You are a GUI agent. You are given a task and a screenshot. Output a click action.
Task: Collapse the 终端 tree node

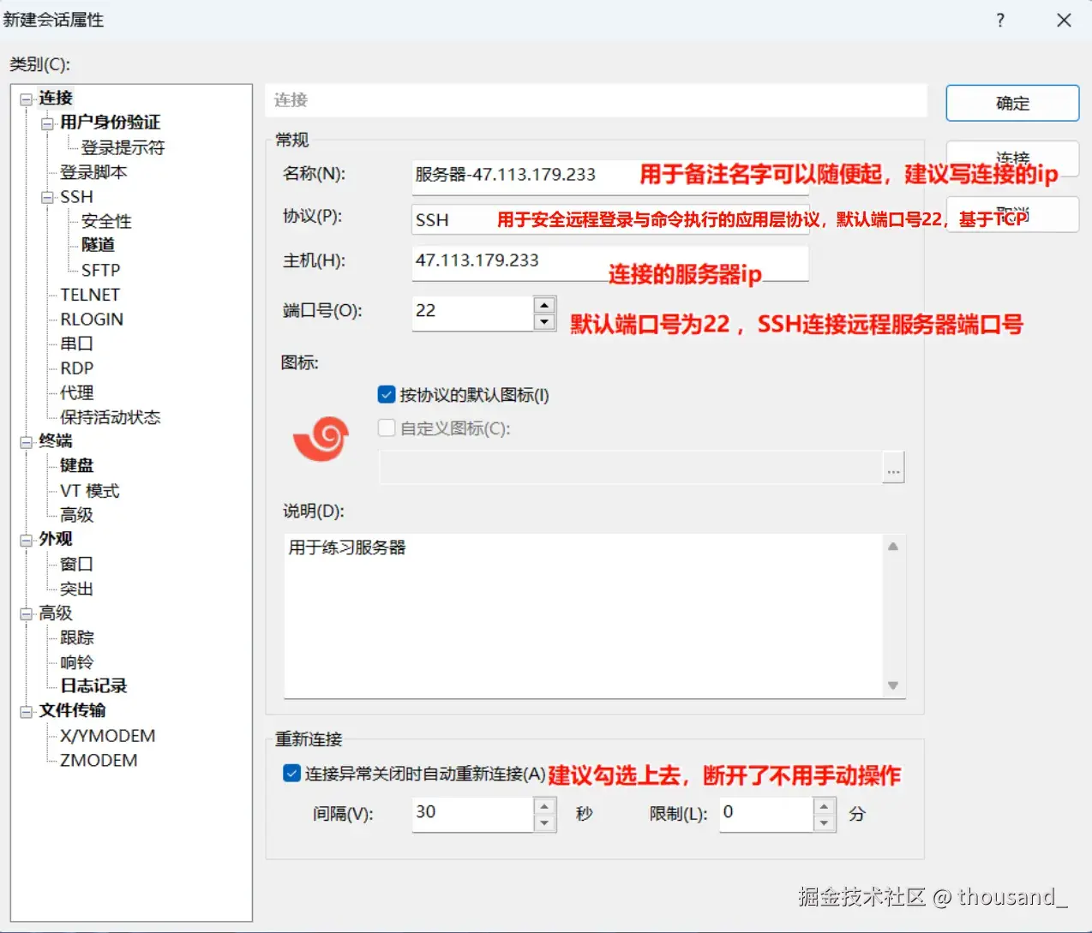[27, 442]
